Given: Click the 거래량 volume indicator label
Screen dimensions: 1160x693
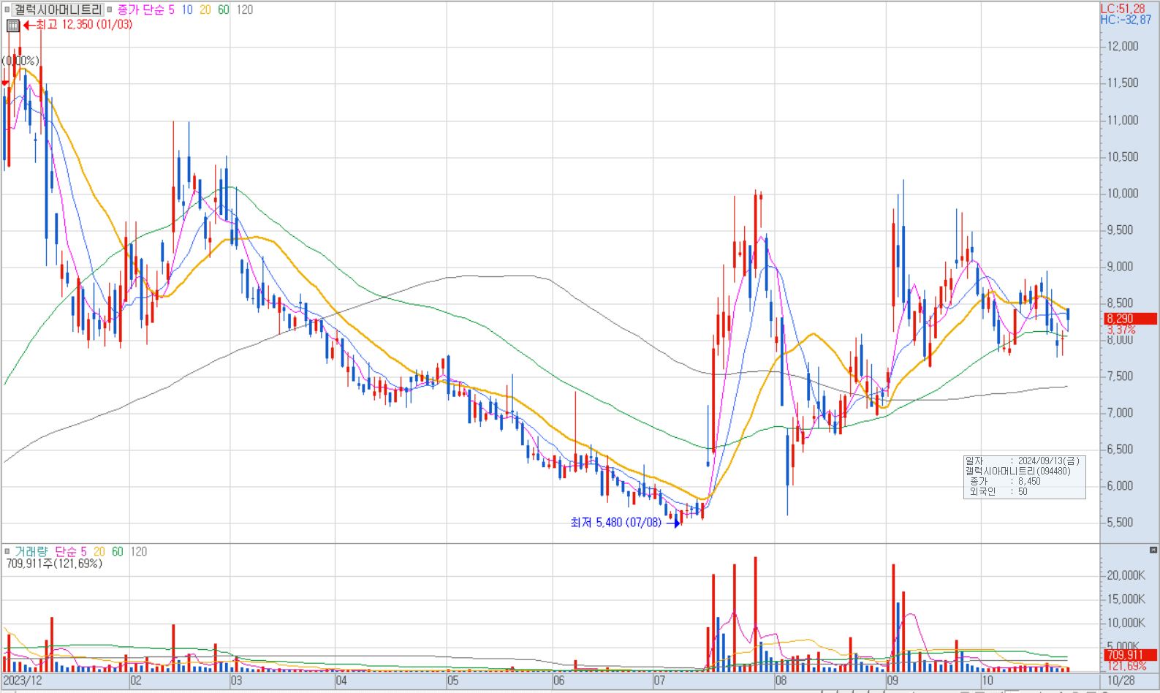Looking at the screenshot, I should 32,551.
